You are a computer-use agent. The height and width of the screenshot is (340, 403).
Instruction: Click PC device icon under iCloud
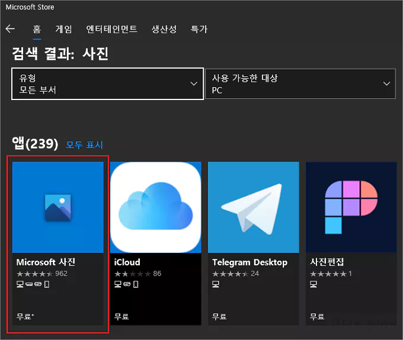pyautogui.click(x=118, y=284)
